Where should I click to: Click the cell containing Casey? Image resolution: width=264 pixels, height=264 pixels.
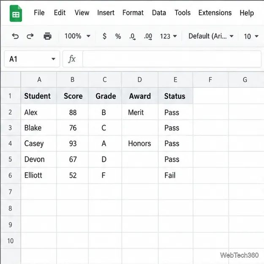tap(39, 144)
